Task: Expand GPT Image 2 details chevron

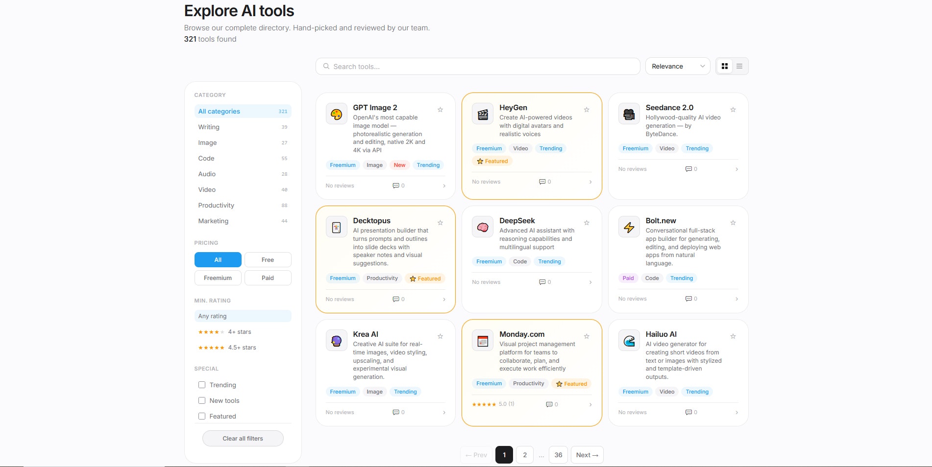Action: point(444,186)
